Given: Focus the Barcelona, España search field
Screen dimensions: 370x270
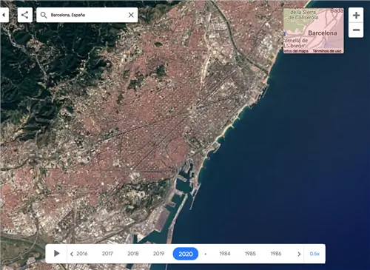Looking at the screenshot, I should [x=87, y=15].
